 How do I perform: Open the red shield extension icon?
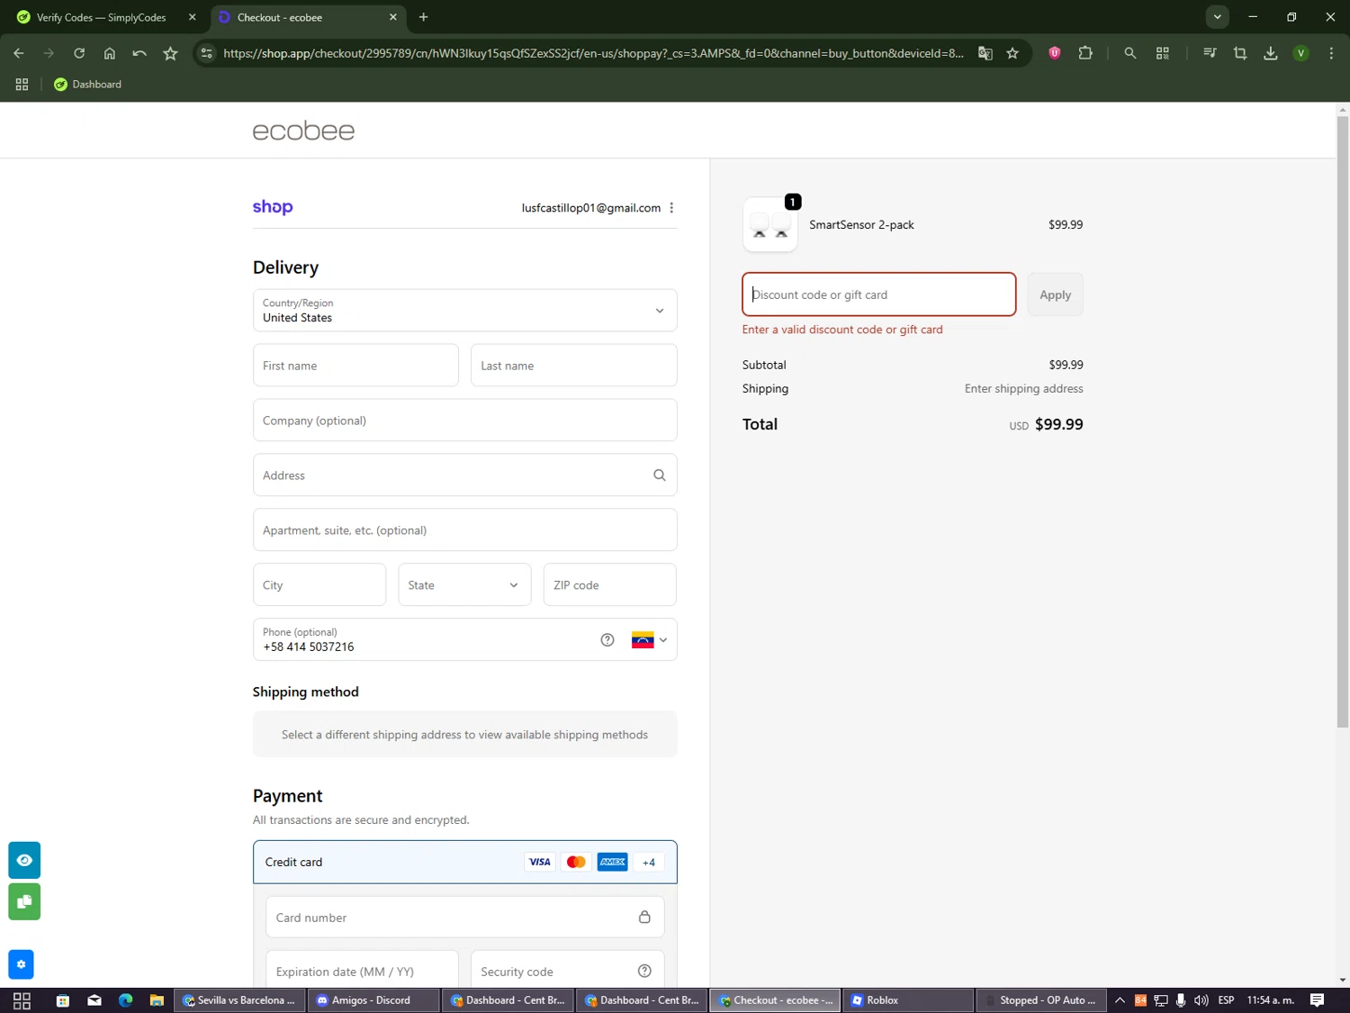pyautogui.click(x=1055, y=53)
